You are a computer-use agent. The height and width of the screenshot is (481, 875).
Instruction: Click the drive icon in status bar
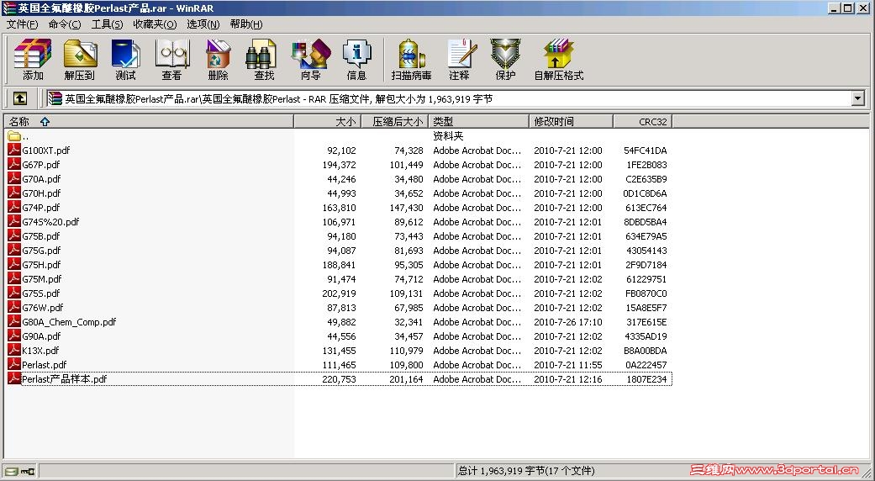coord(11,471)
